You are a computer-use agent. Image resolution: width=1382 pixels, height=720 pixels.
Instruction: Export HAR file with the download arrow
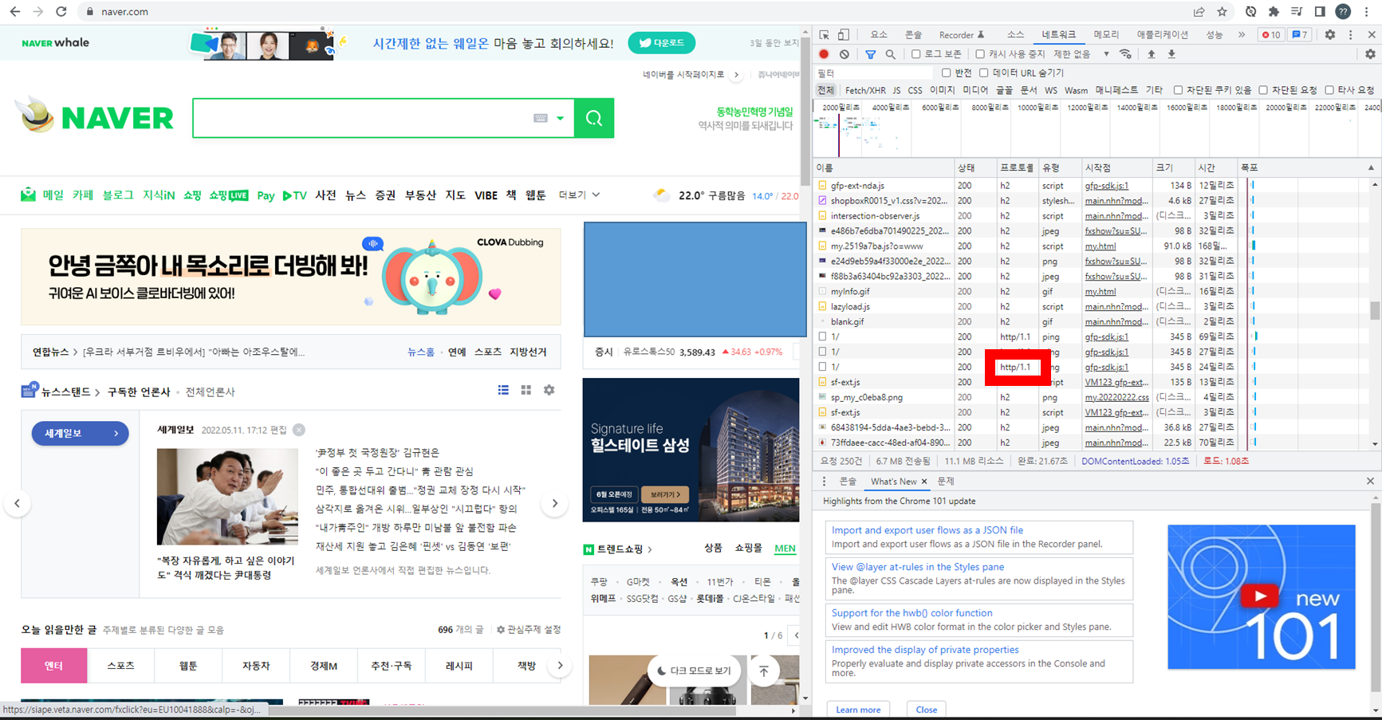pyautogui.click(x=1171, y=54)
